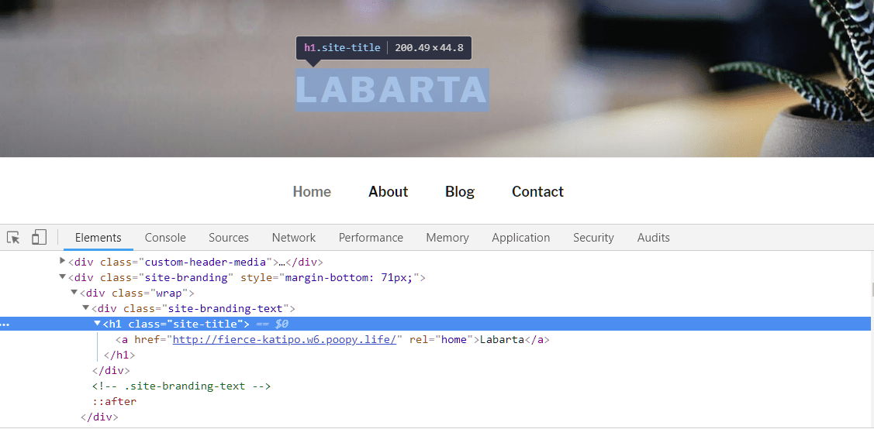The image size is (874, 429).
Task: Collapse the site-branding-text div node
Action: (86, 307)
